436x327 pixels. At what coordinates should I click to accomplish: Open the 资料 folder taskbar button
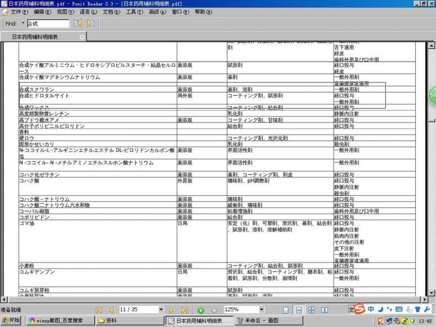coord(130,321)
